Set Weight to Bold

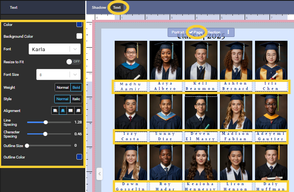point(76,87)
